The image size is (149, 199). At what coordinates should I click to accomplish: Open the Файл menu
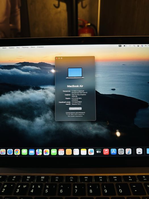tap(4, 48)
